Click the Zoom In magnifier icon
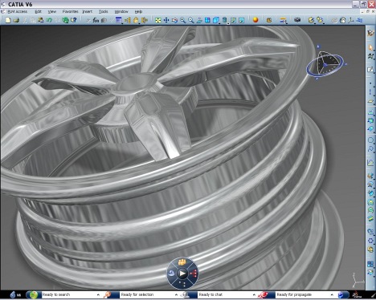 coord(183,20)
